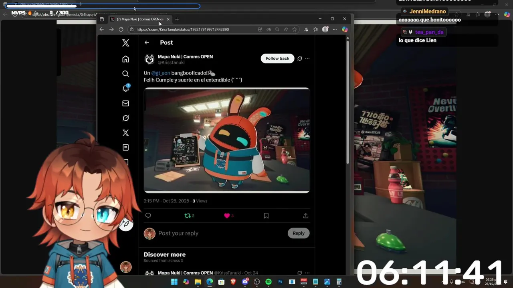Open Premium X icon in sidebar
Viewport: 513px width, 288px height.
[x=125, y=133]
